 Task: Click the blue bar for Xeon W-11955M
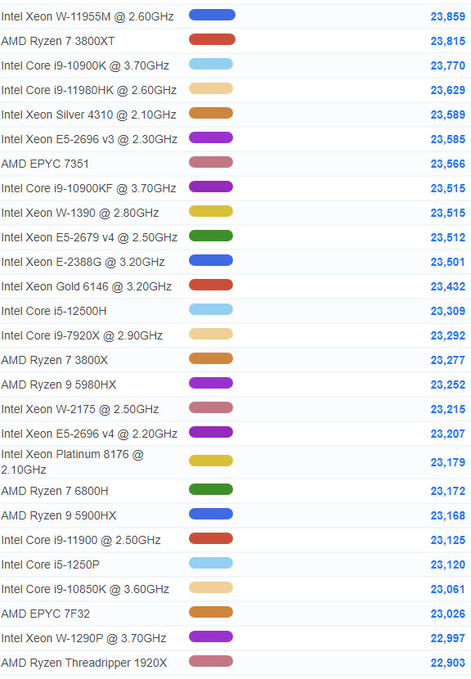coord(212,16)
